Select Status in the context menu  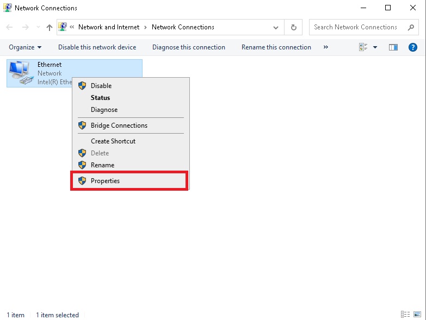100,98
